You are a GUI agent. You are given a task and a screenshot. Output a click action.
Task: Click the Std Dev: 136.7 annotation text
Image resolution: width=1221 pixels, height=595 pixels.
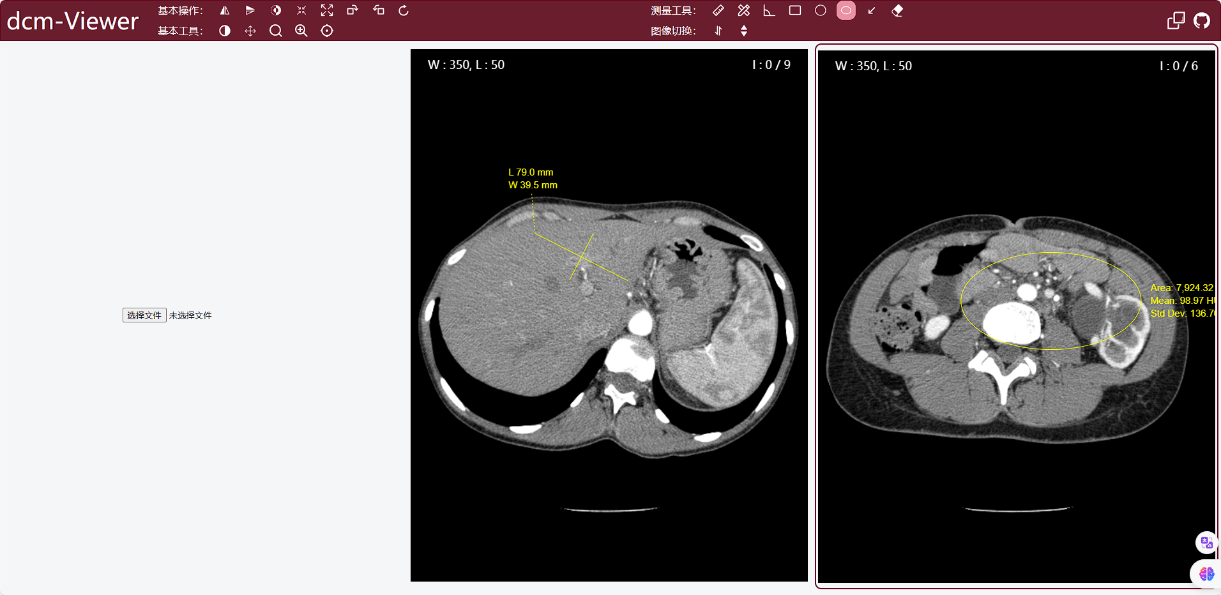click(1182, 313)
